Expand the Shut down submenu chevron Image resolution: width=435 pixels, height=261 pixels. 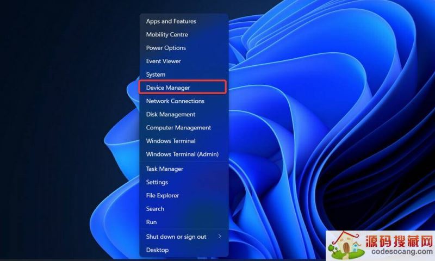(x=220, y=237)
